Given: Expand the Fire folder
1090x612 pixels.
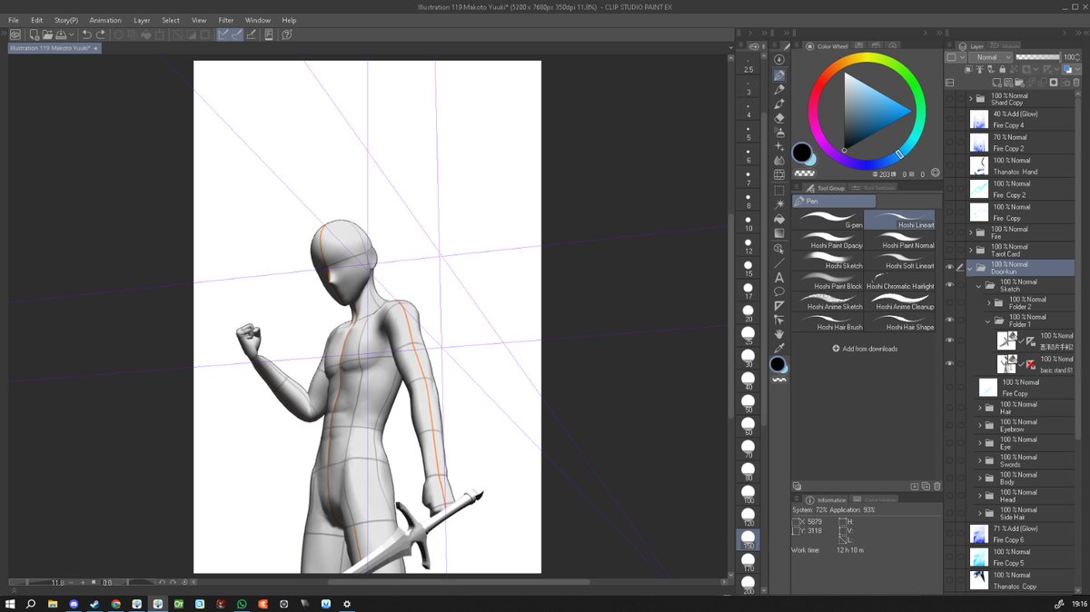Looking at the screenshot, I should point(970,232).
